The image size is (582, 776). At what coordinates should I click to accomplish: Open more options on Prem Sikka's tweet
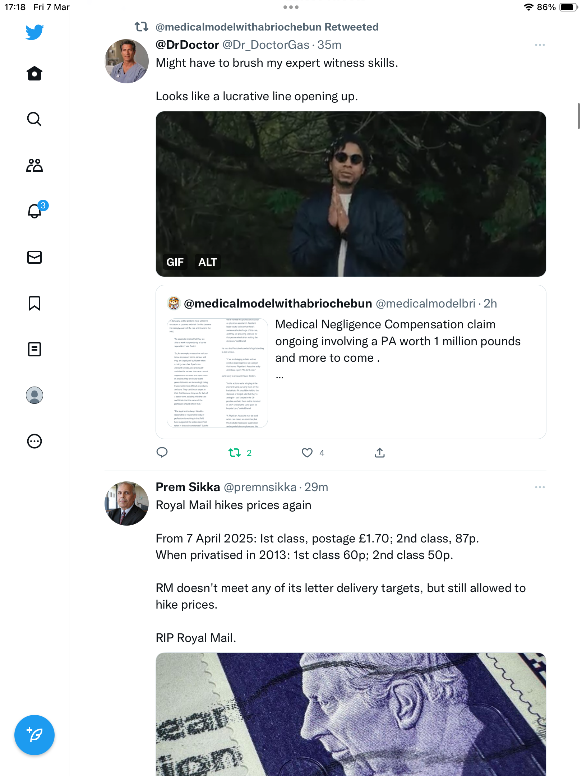[x=540, y=487]
